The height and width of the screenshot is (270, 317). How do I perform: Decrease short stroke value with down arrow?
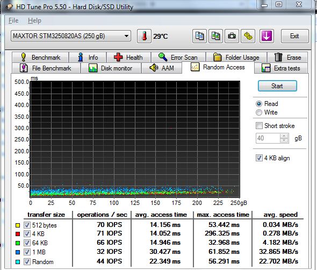(284, 140)
